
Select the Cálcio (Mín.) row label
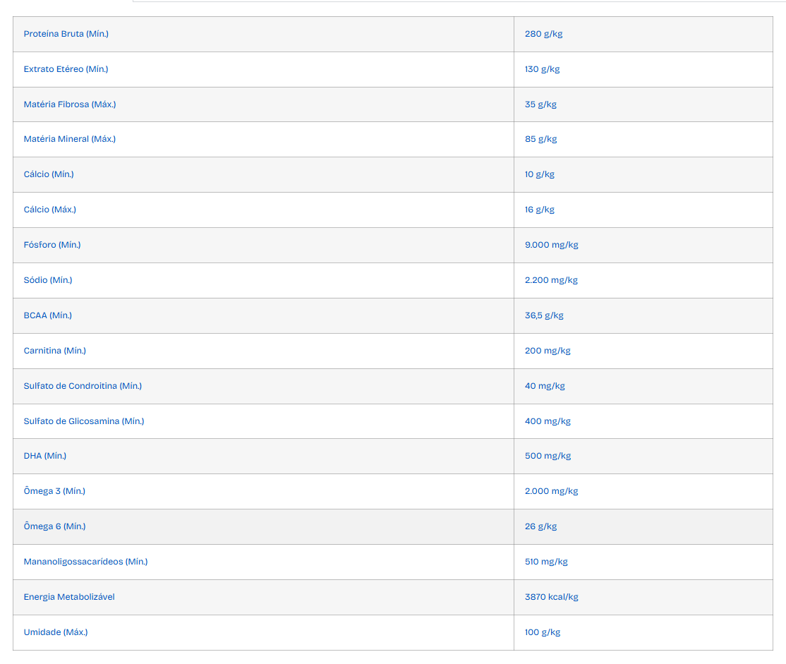coord(49,174)
